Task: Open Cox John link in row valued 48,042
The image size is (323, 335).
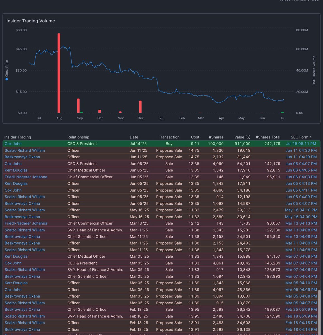Action: [13, 263]
